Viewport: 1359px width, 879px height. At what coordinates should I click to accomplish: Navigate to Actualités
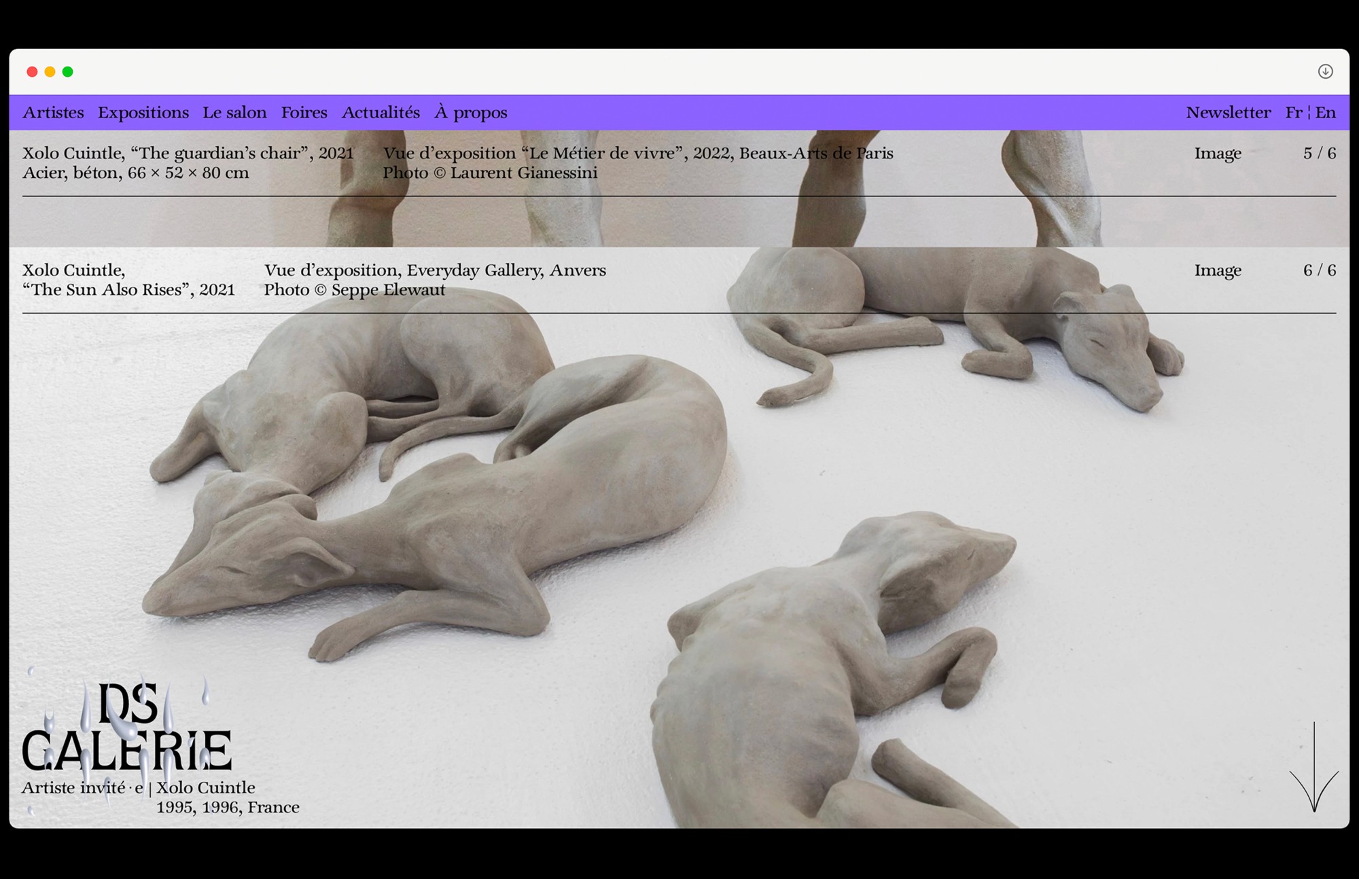click(381, 113)
